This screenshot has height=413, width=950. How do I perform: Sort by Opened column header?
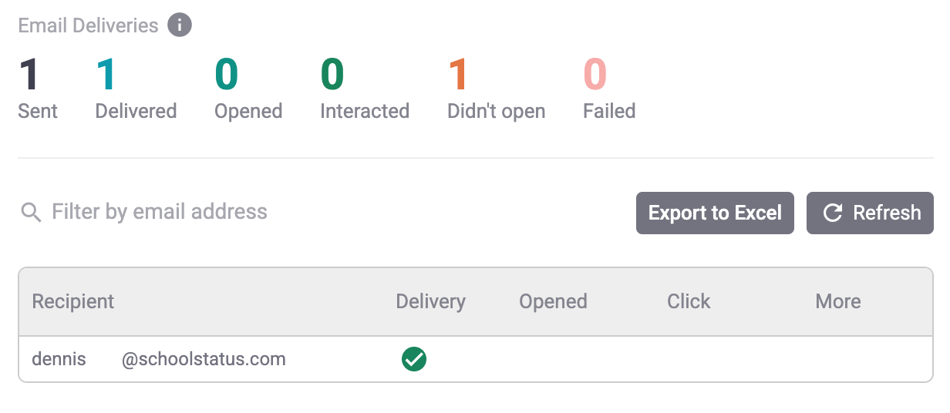click(553, 301)
